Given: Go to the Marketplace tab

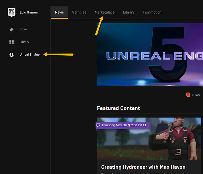Looking at the screenshot, I should click(105, 12).
